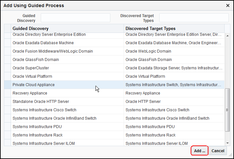234x159 pixels.
Task: Select the Oracle Exadata Database Machine row
Action: tap(43, 43)
